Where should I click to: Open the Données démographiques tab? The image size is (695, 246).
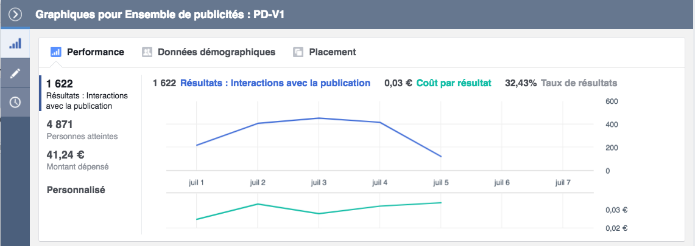tap(216, 52)
